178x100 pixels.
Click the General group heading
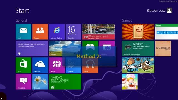[x=21, y=21]
